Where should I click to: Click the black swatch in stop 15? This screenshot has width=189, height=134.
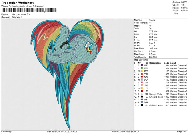click(142, 105)
